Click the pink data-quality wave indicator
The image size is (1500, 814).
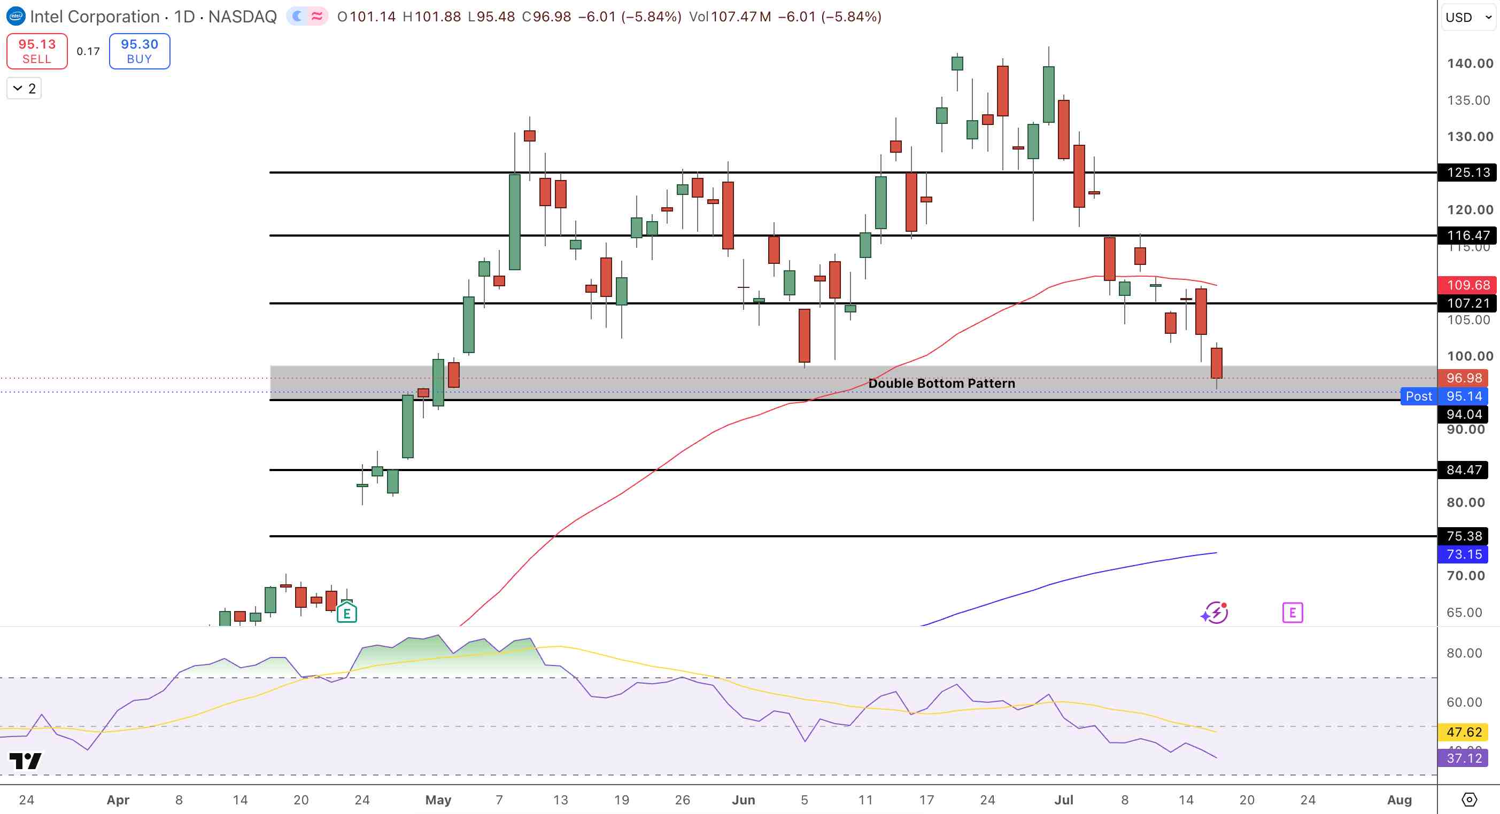[x=318, y=17]
